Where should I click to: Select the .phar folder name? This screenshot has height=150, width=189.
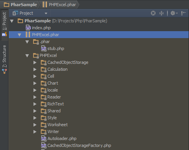[45, 42]
